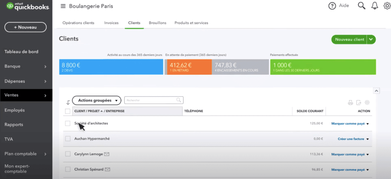
Task: Click the export icon above the client table
Action: pos(359,102)
